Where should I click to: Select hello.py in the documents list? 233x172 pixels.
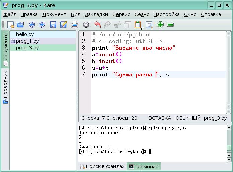tap(25, 34)
